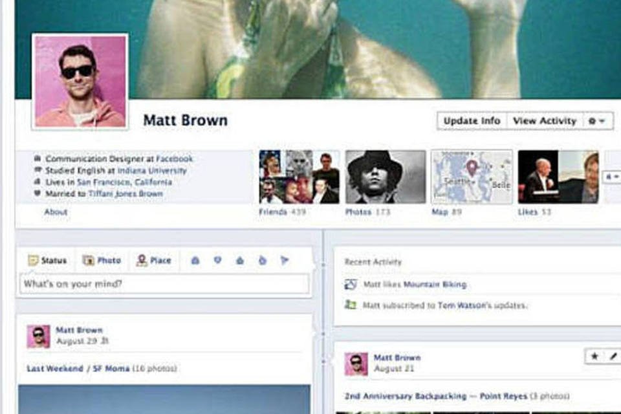Open Tom Watson's profile link
The image size is (621, 414).
[461, 305]
